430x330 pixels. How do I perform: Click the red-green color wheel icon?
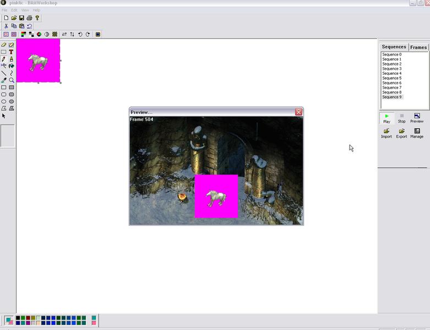39,34
